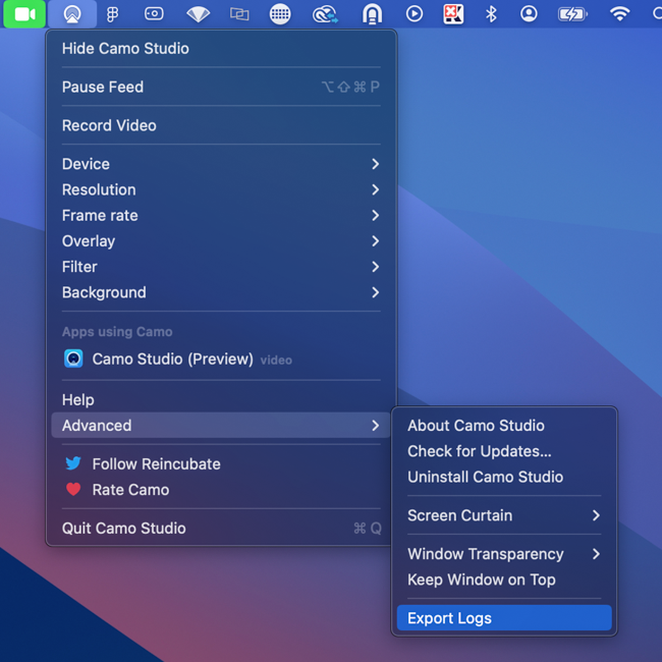Open the Frame rate submenu chevron
662x662 pixels.
(x=375, y=216)
